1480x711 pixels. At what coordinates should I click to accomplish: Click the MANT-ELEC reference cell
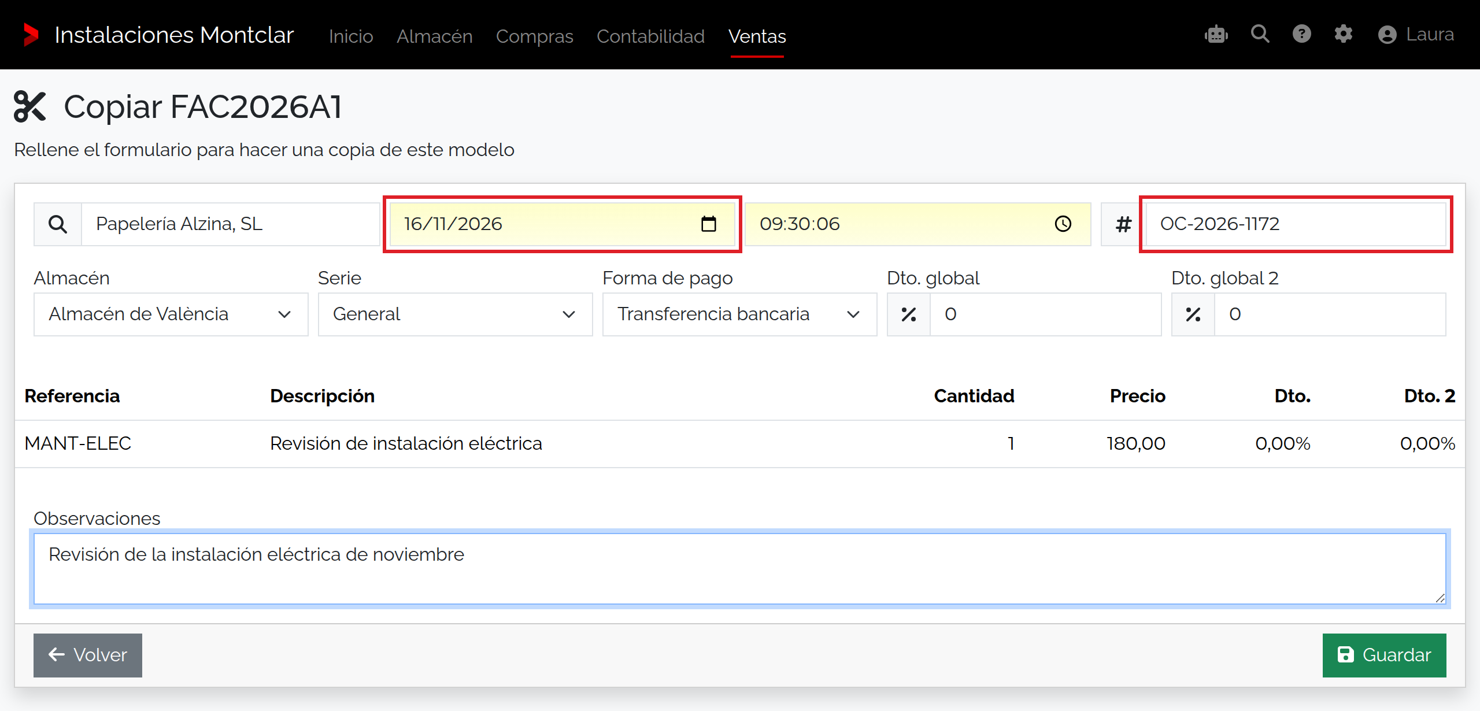coord(78,443)
